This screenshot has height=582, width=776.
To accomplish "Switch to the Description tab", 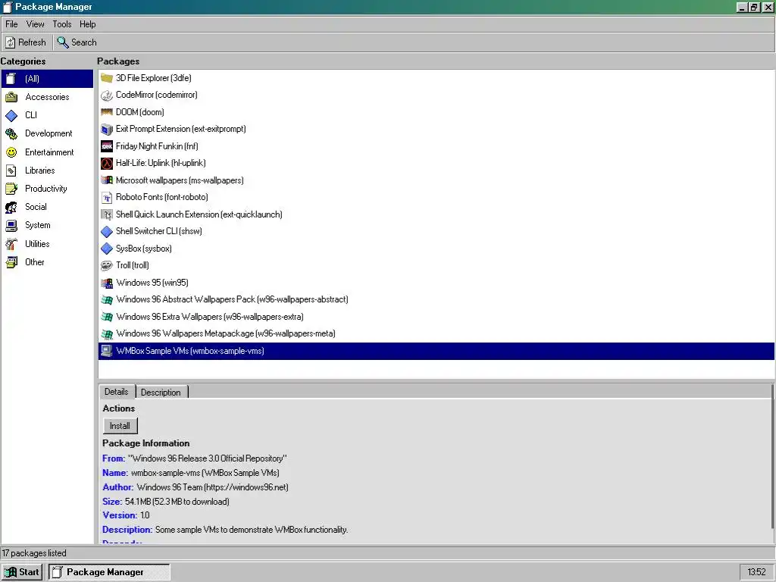I will (161, 392).
